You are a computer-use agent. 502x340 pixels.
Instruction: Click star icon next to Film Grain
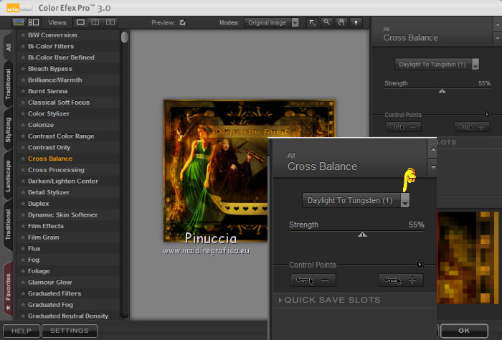click(23, 237)
